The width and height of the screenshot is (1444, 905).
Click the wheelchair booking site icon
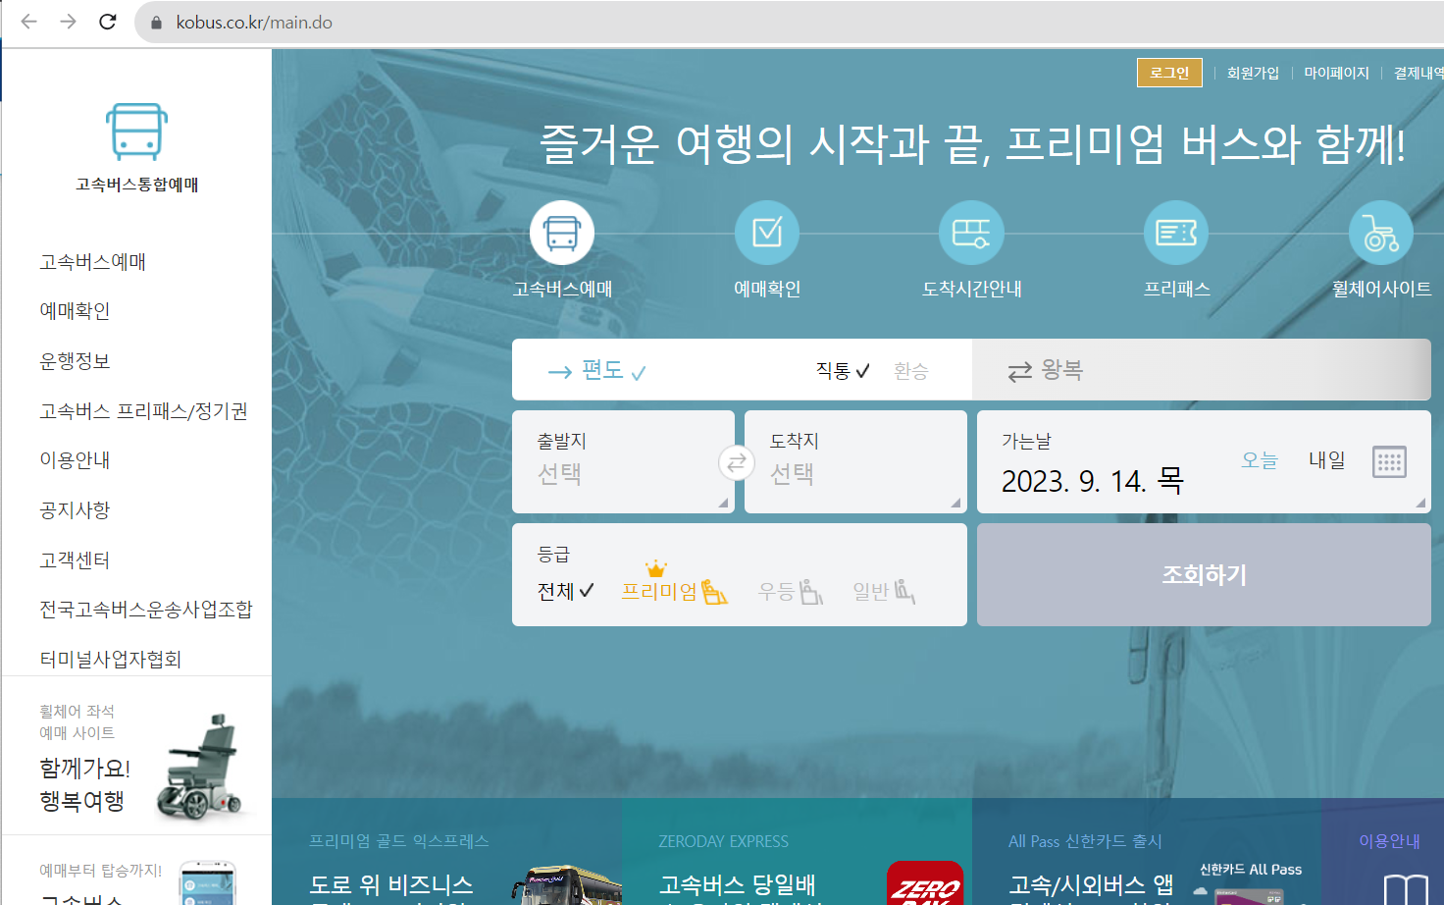click(1381, 233)
